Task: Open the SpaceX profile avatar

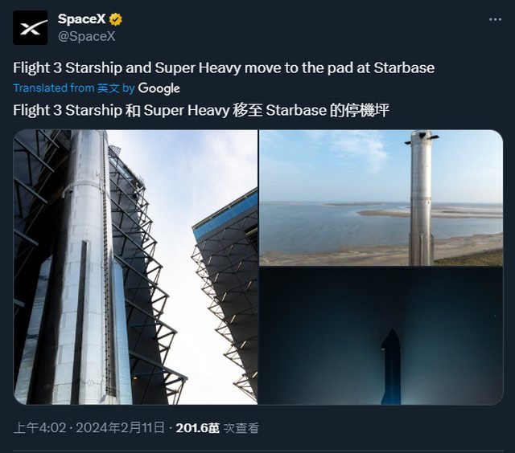Action: point(31,27)
